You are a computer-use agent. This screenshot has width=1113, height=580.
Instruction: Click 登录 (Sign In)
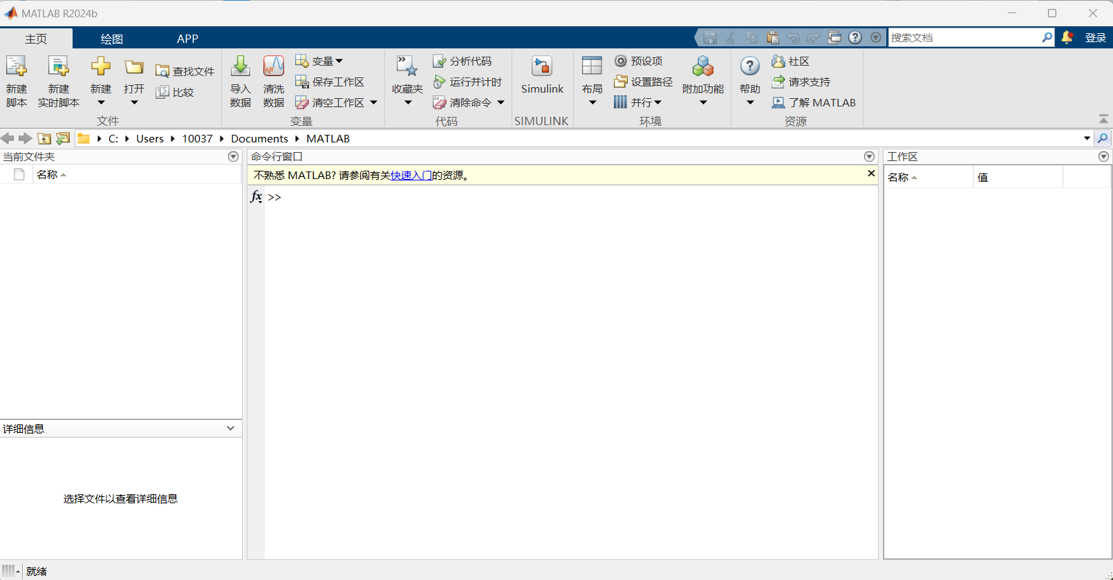pos(1095,38)
